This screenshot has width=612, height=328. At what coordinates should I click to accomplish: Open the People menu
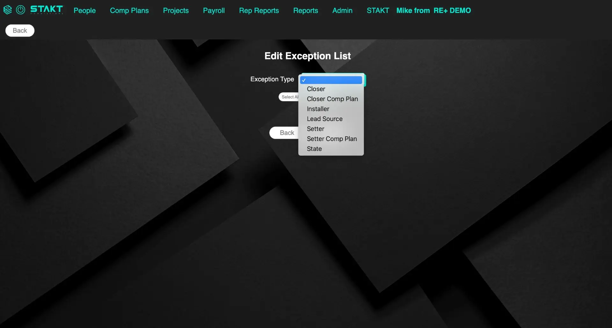84,11
